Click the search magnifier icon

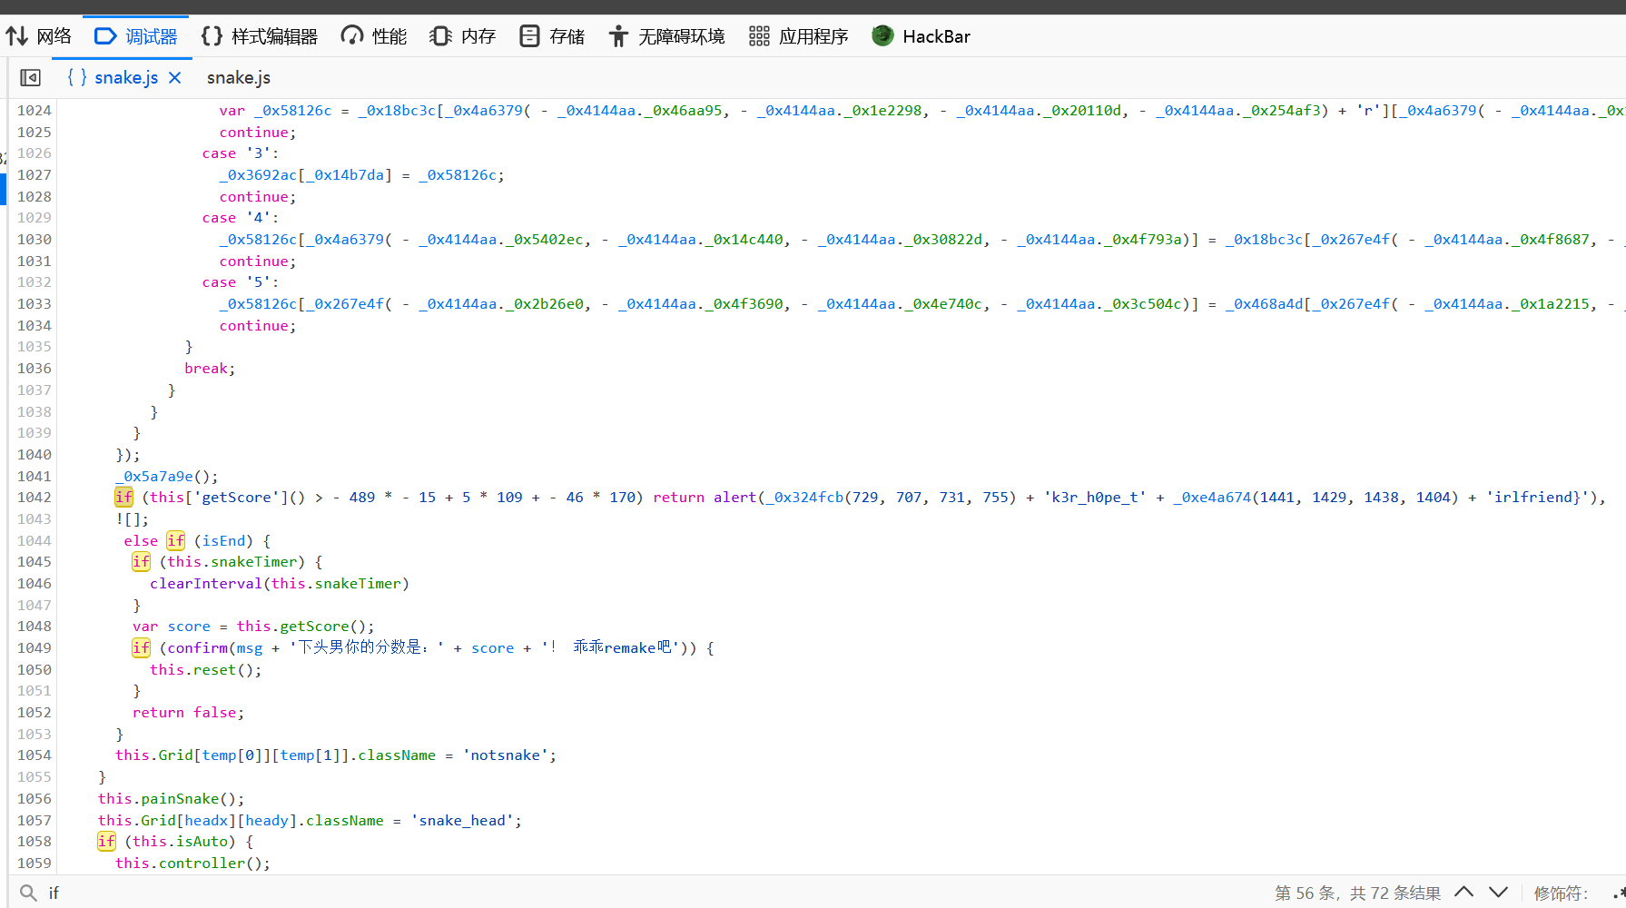tap(28, 893)
